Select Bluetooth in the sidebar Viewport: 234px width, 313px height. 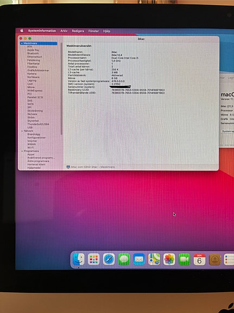[33, 53]
